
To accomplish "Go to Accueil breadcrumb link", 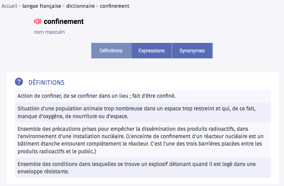I will point(9,6).
